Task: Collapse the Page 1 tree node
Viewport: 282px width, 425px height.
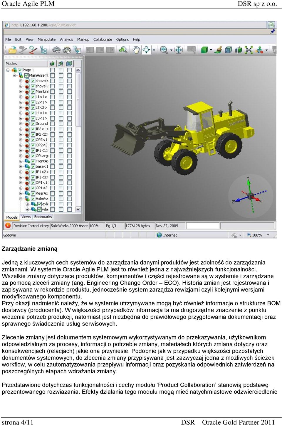Action: [8, 70]
